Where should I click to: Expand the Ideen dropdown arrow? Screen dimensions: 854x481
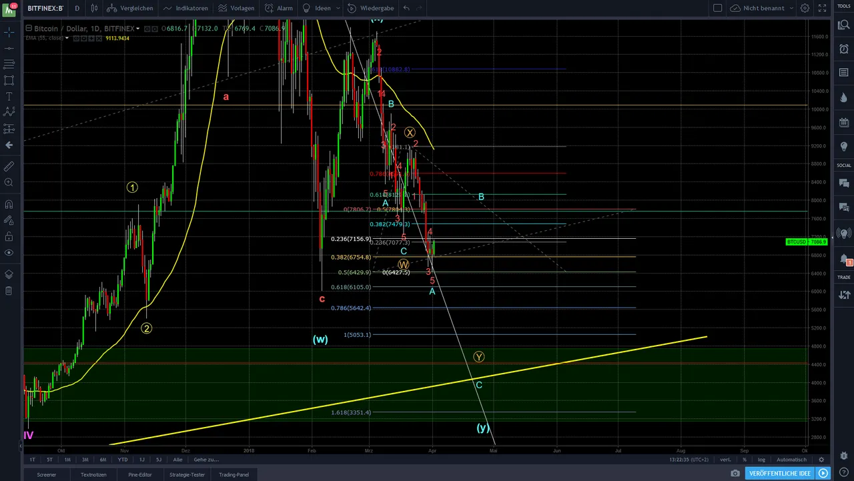point(338,8)
